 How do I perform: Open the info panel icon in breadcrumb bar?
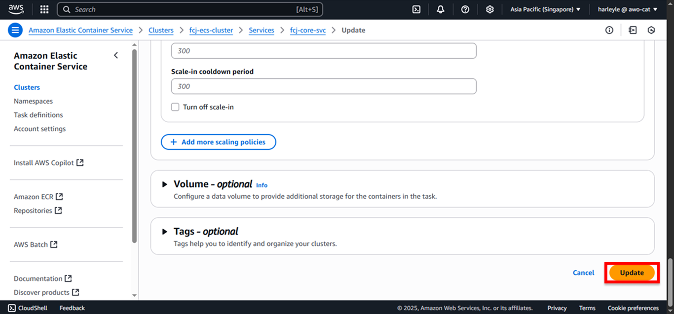point(609,30)
